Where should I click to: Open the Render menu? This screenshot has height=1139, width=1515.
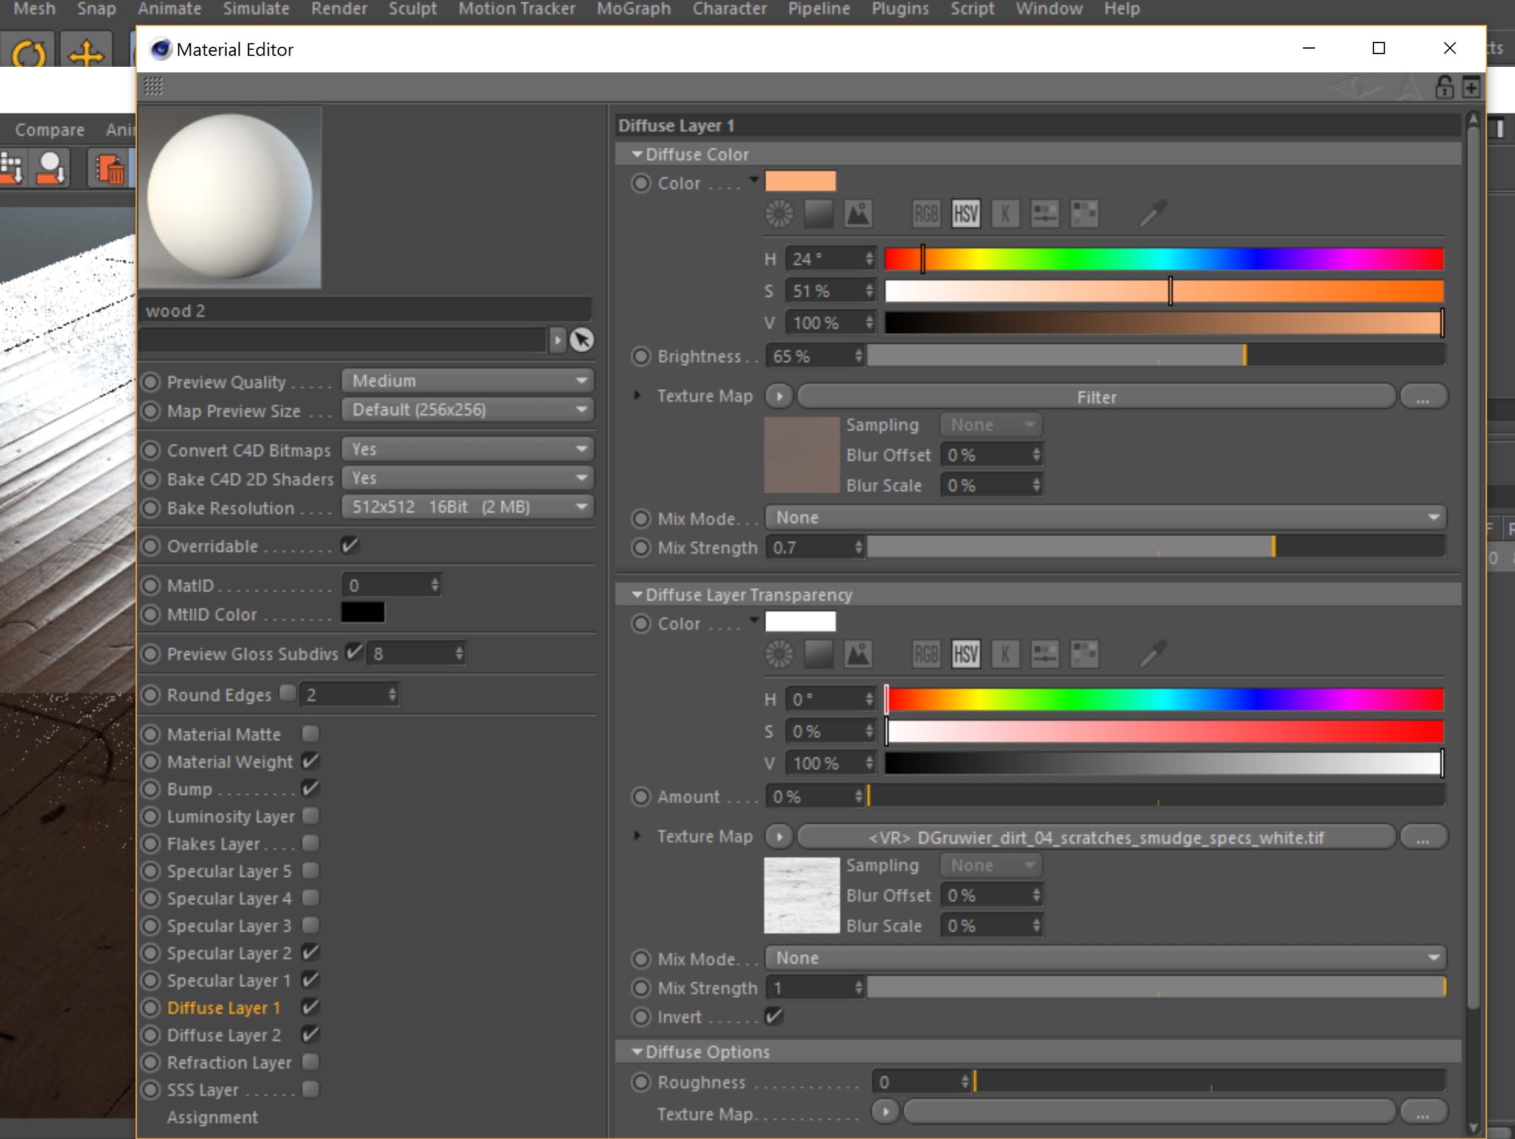click(x=339, y=9)
